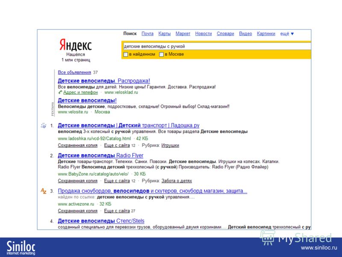Open the Почта service link
Image resolution: width=342 pixels, height=257 pixels.
[x=147, y=34]
